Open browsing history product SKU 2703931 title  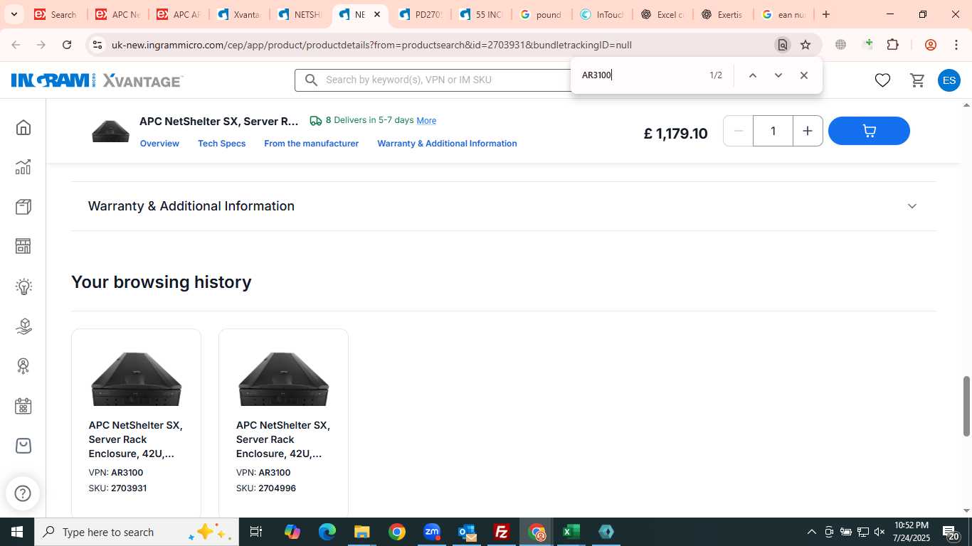[136, 439]
